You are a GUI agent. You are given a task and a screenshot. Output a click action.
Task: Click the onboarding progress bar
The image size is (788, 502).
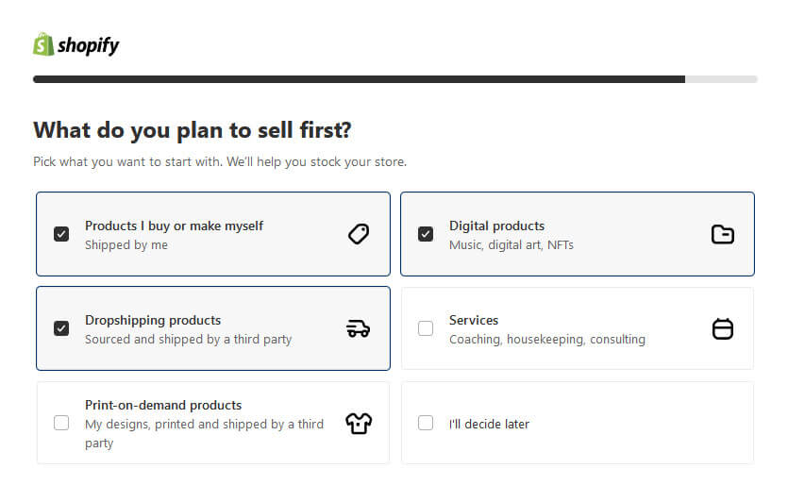[x=394, y=79]
